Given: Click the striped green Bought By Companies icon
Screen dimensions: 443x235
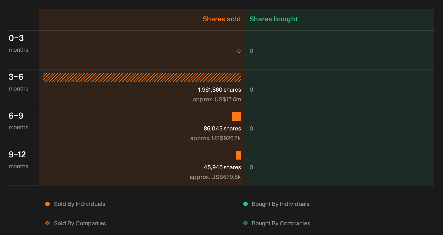Looking at the screenshot, I should [x=246, y=223].
